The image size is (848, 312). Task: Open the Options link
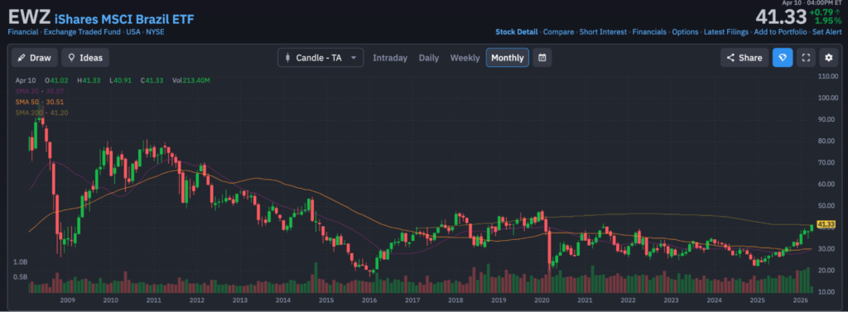tap(685, 32)
